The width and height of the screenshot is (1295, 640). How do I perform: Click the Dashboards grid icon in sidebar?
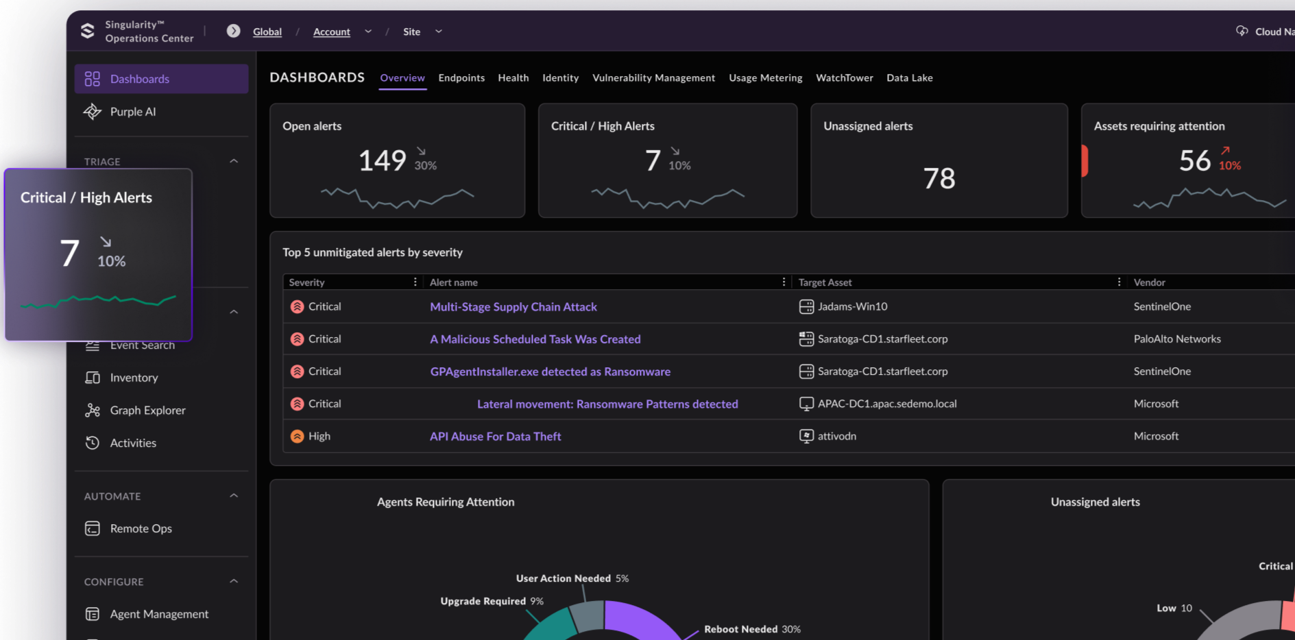pos(93,79)
